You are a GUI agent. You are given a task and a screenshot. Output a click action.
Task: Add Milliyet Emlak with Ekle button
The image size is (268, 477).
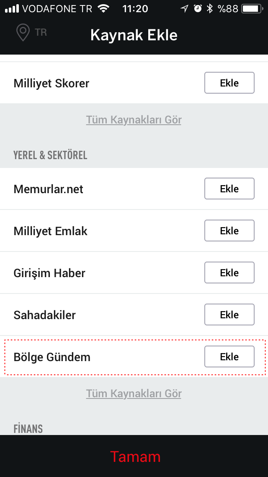[229, 231]
